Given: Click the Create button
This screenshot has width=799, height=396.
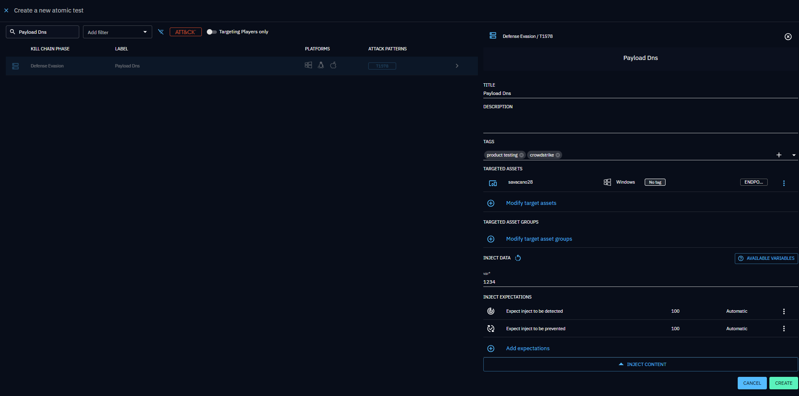Looking at the screenshot, I should (x=783, y=383).
